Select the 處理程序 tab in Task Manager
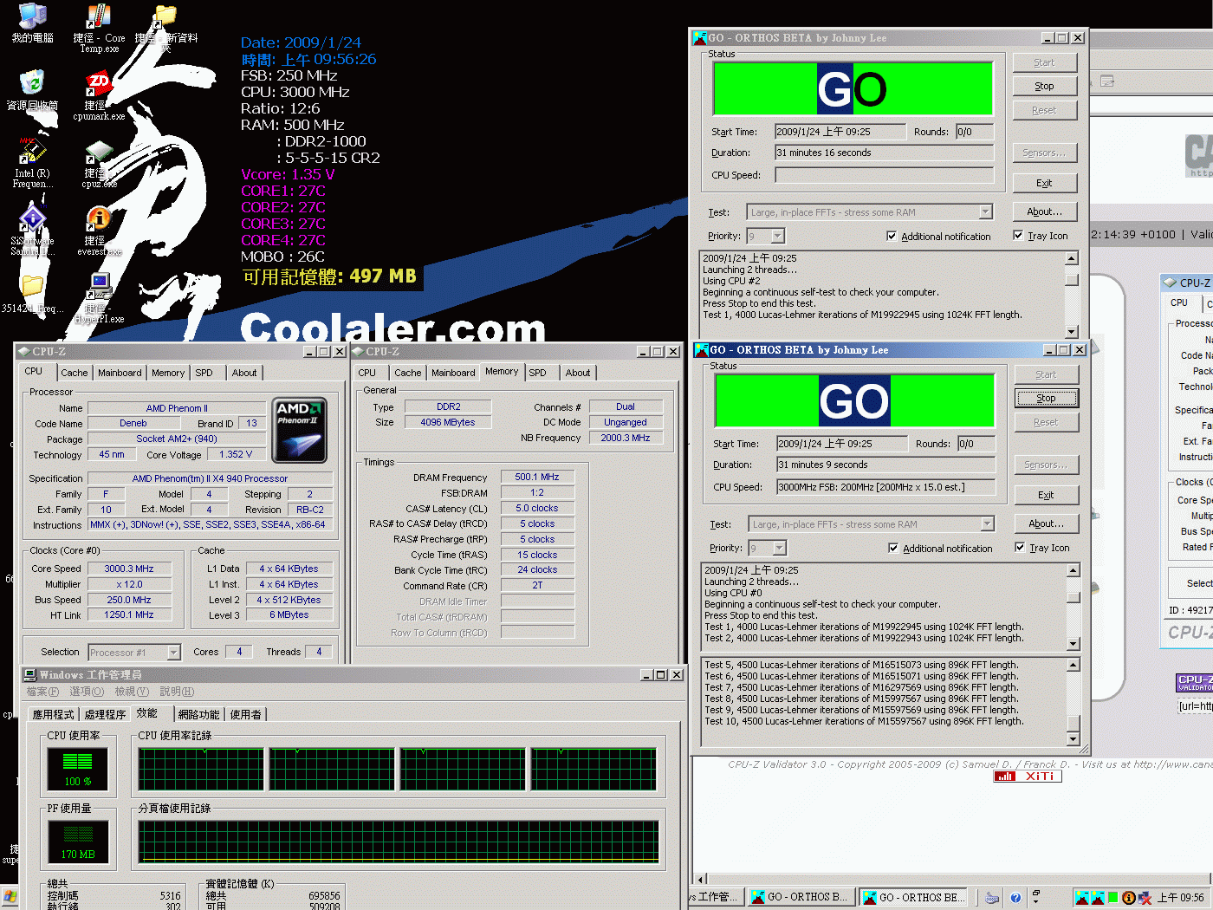 [106, 714]
